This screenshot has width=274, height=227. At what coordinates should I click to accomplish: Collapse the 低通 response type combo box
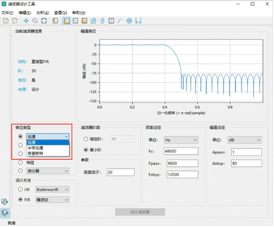coord(48,137)
